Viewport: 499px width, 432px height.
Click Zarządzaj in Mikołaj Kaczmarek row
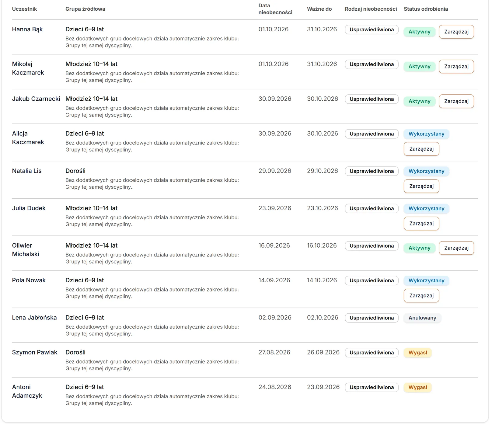(x=456, y=66)
